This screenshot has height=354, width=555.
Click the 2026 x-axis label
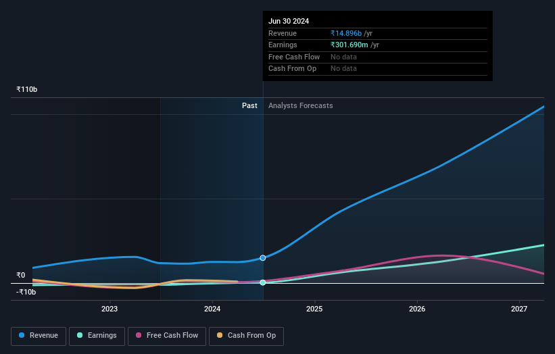[x=417, y=309]
